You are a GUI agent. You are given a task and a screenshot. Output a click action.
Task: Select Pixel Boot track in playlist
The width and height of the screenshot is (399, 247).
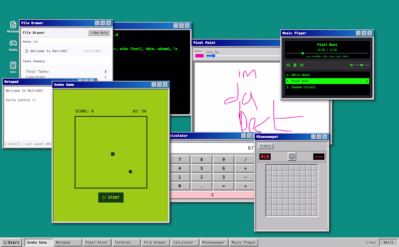tap(327, 81)
